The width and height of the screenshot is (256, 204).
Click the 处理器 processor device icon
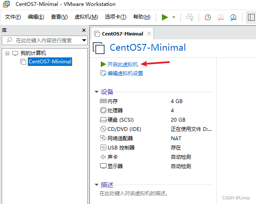coord(103,110)
